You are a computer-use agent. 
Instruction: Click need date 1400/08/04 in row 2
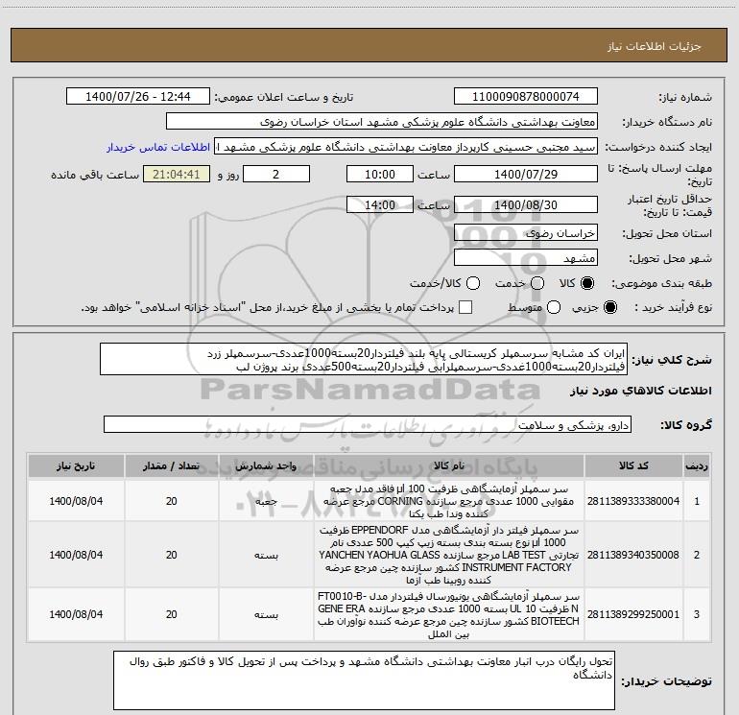click(76, 555)
